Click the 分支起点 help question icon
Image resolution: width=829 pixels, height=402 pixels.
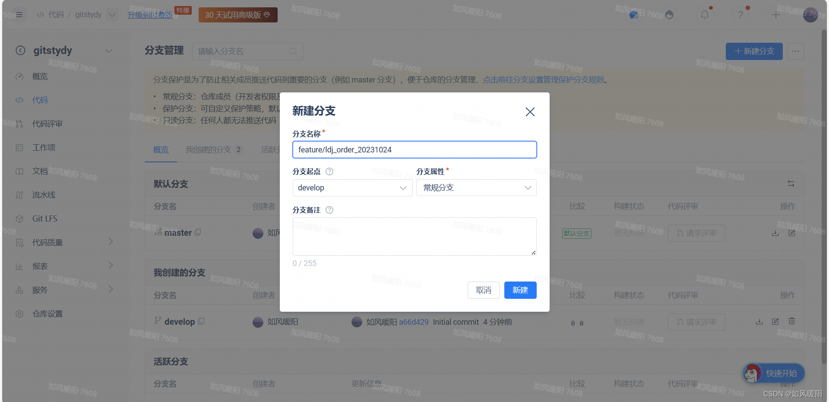[329, 171]
